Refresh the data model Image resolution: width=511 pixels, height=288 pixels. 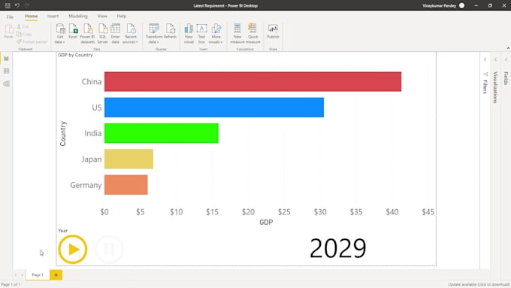tap(170, 32)
